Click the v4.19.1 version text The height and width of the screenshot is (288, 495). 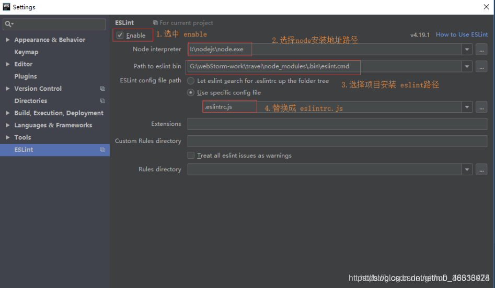click(420, 35)
